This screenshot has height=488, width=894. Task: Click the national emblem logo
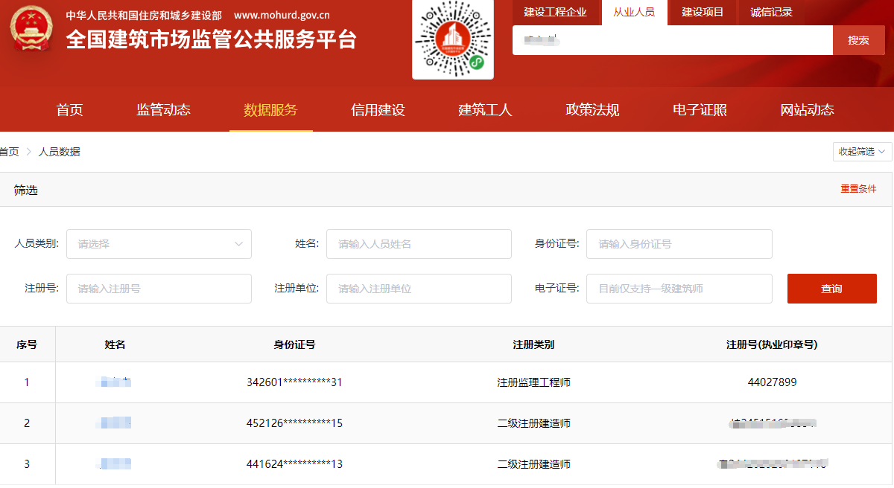[x=31, y=30]
